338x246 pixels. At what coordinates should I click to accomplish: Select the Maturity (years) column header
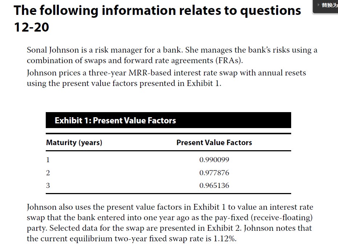74,143
